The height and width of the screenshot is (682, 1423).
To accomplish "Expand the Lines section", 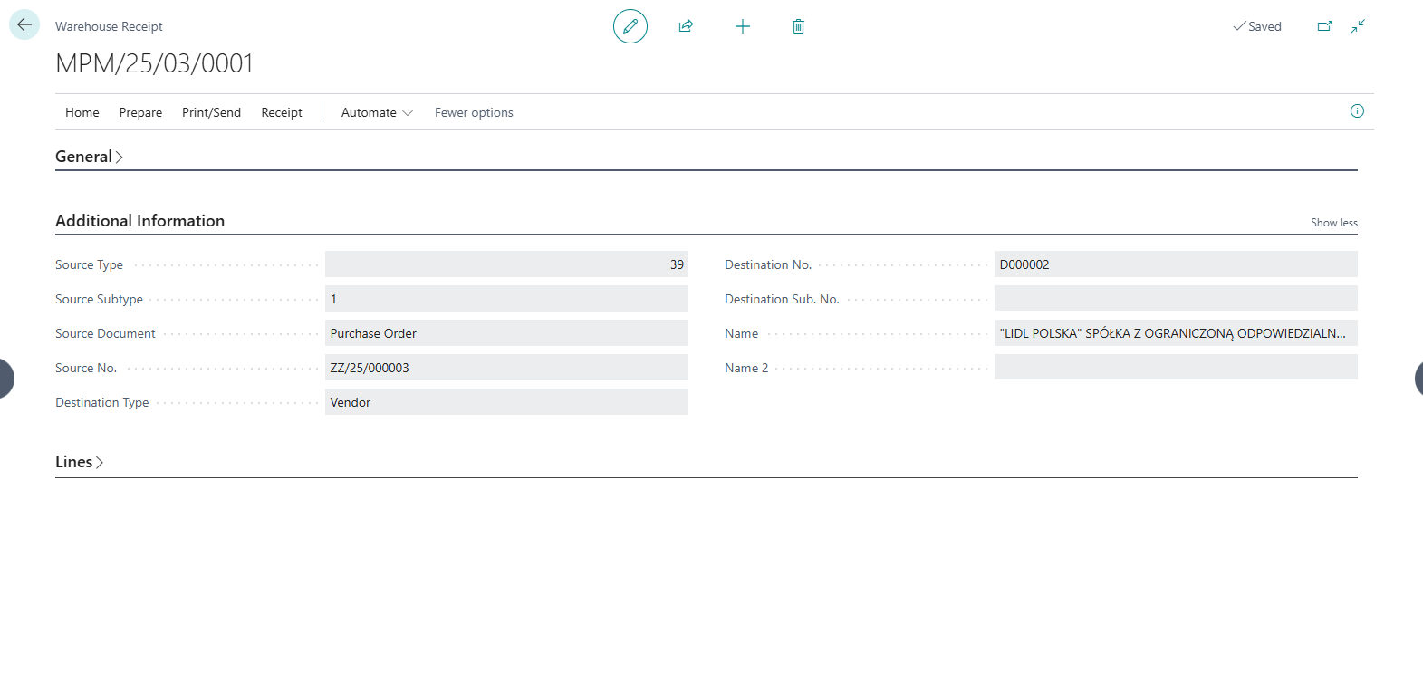I will coord(79,462).
